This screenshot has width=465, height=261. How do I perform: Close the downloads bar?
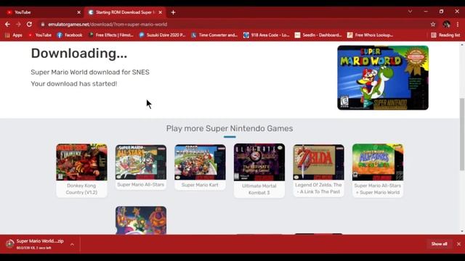[458, 244]
